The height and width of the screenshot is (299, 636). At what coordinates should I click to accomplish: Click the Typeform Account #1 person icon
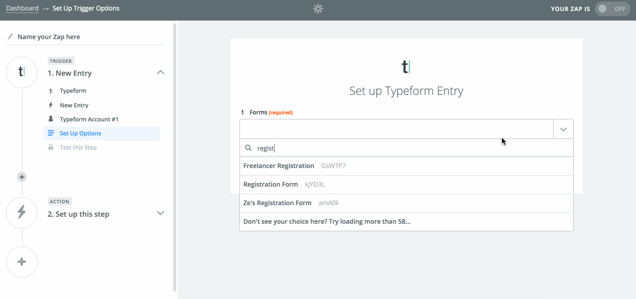click(51, 119)
